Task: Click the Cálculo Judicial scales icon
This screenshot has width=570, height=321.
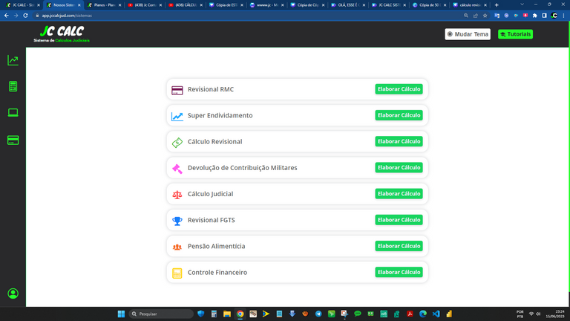Action: (x=177, y=195)
